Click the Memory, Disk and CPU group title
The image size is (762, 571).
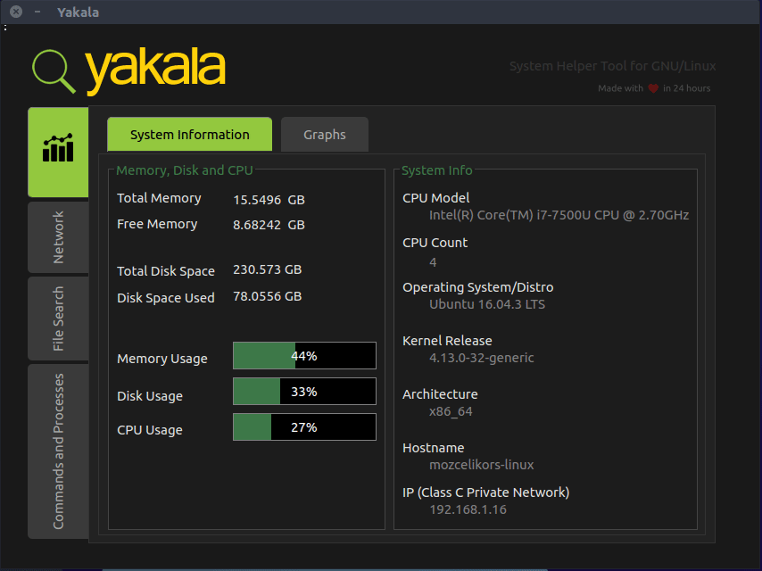pos(185,170)
